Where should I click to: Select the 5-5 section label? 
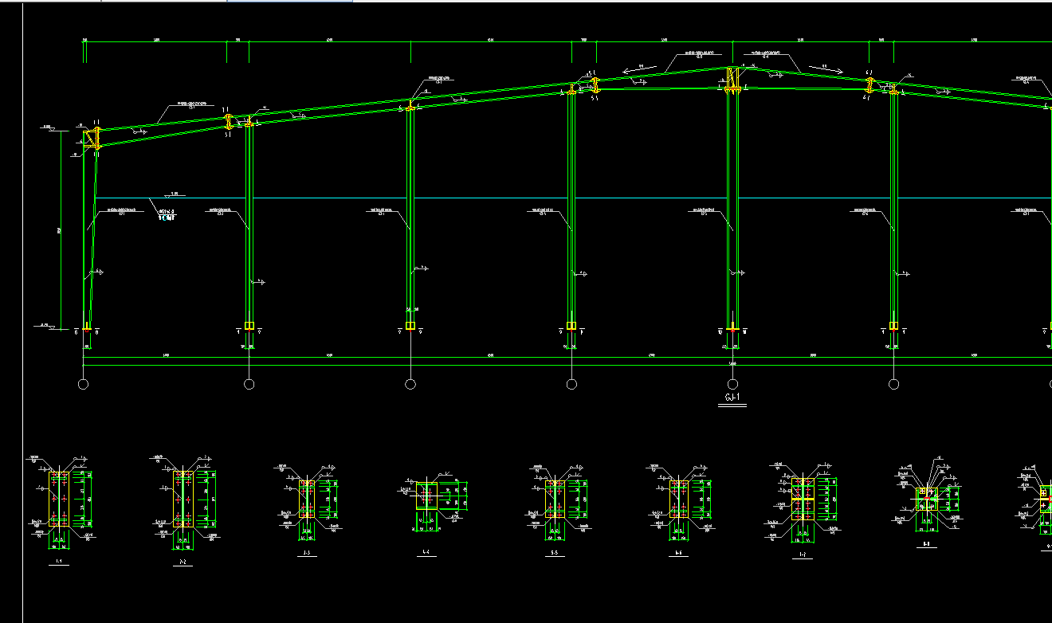[554, 551]
